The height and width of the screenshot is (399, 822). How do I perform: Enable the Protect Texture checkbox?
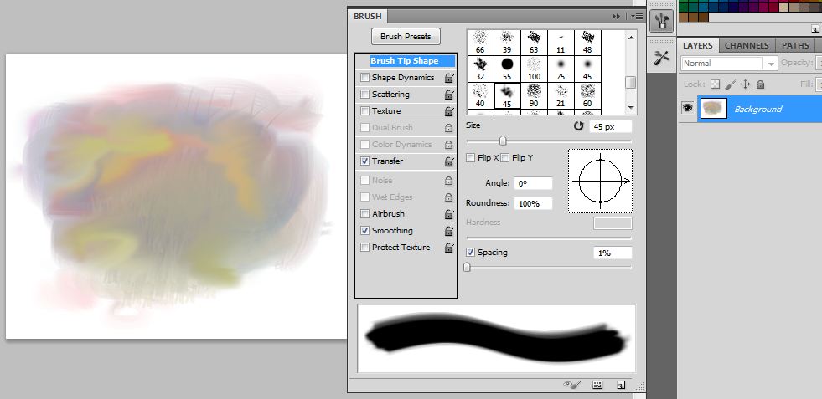click(364, 247)
